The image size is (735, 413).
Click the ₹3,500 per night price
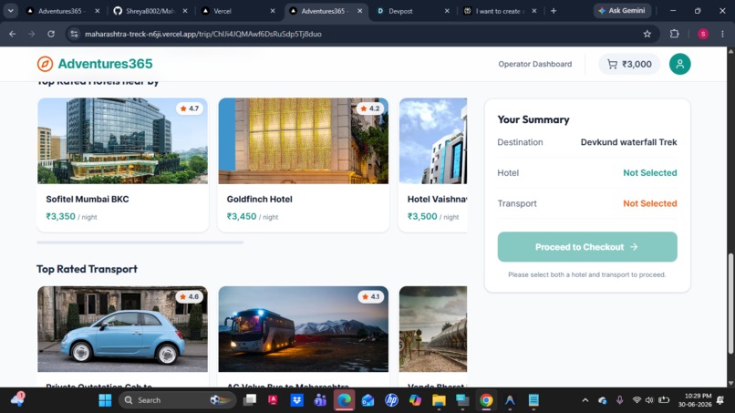click(x=433, y=217)
